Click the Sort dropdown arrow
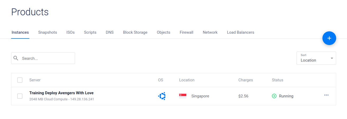The height and width of the screenshot is (119, 347). tap(332, 58)
